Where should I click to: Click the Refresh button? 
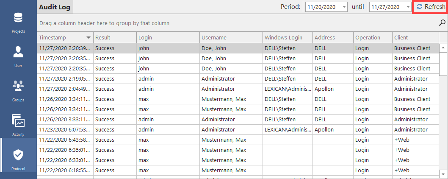430,7
